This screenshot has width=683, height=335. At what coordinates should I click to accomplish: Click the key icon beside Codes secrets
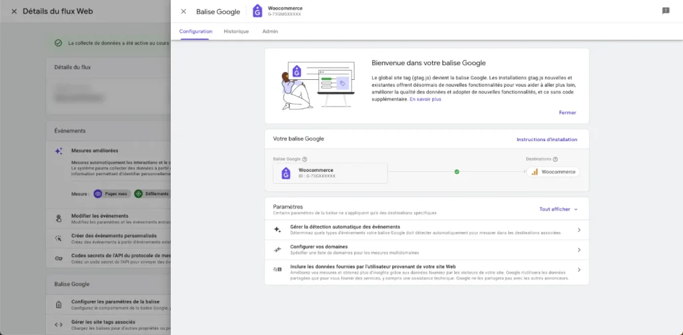click(x=59, y=258)
